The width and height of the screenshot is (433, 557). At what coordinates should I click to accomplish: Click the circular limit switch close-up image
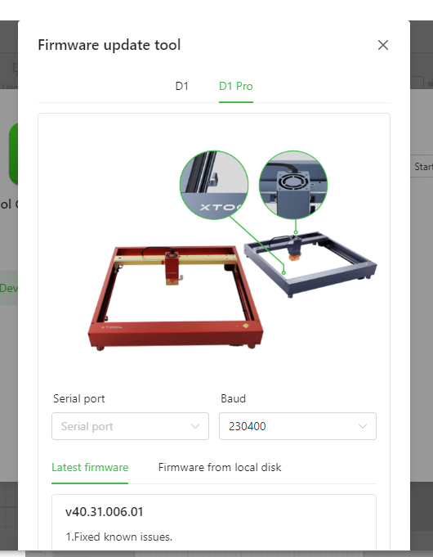(x=214, y=185)
